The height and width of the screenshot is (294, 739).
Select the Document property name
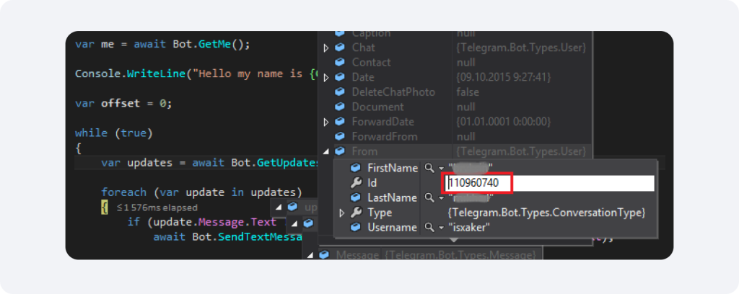(x=377, y=107)
